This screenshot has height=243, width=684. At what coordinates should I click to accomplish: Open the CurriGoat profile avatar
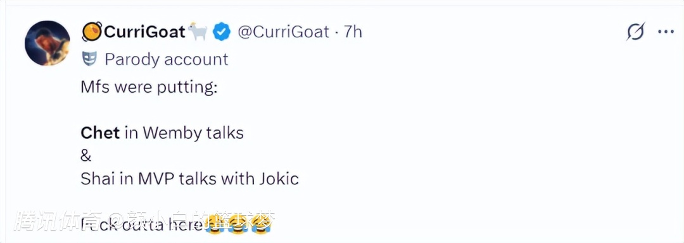[47, 42]
